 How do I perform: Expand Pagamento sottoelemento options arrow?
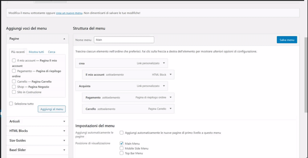170,98
